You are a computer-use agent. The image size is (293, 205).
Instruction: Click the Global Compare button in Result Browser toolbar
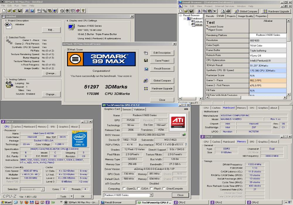pos(246,11)
